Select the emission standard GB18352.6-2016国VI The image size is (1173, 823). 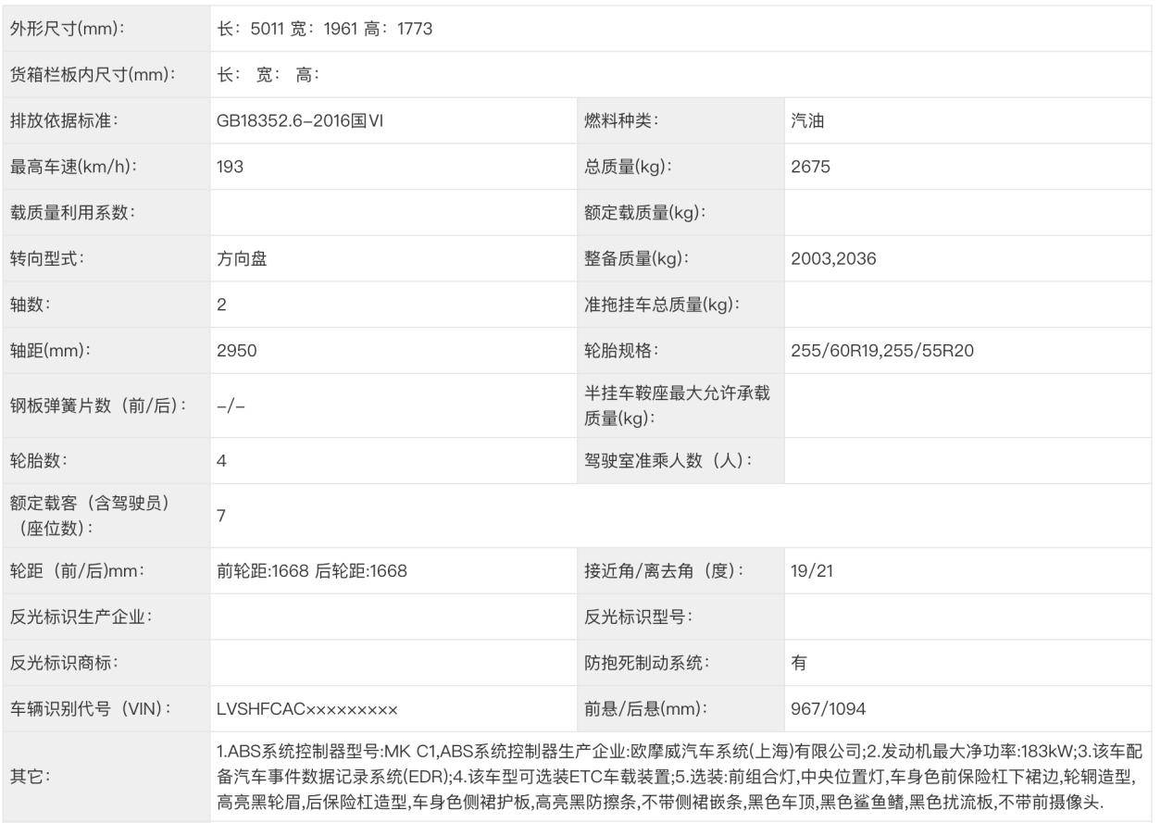click(x=300, y=120)
